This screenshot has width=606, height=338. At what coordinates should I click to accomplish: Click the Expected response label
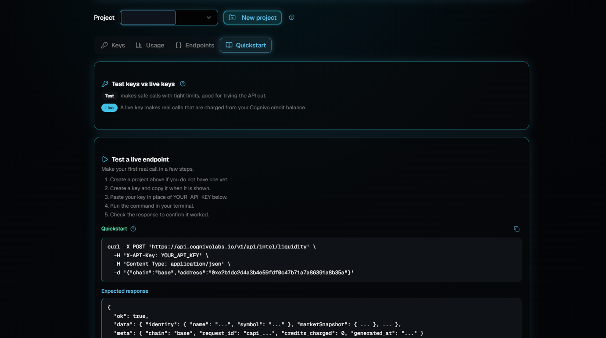(125, 291)
